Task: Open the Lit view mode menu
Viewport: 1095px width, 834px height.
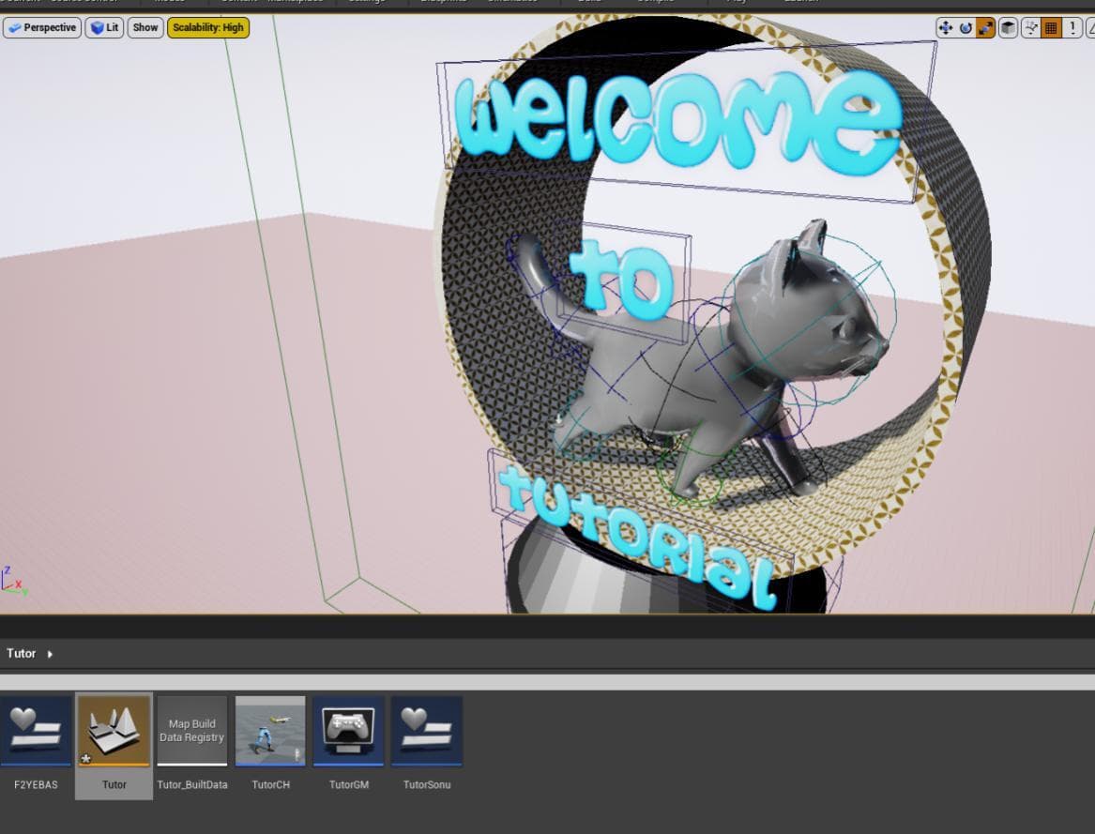Action: click(104, 28)
